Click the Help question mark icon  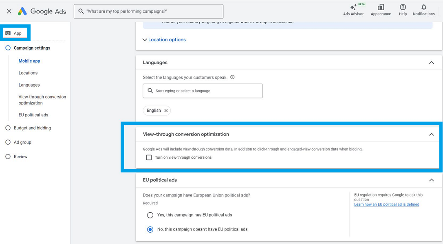pos(403,8)
